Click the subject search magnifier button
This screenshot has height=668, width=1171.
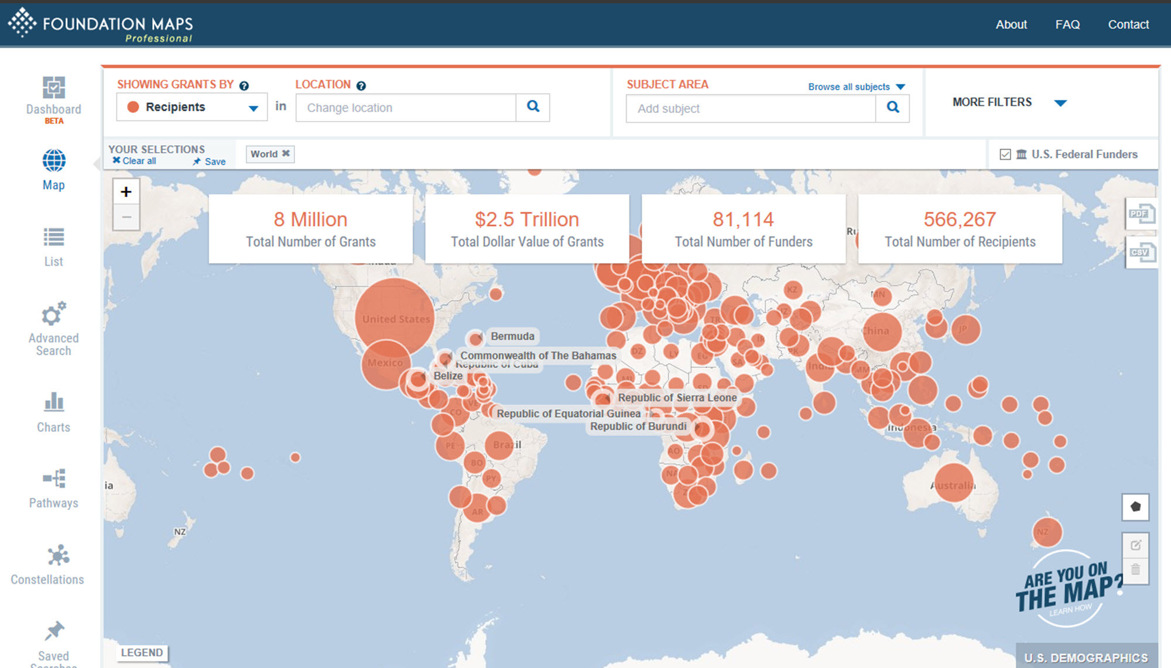click(x=892, y=108)
